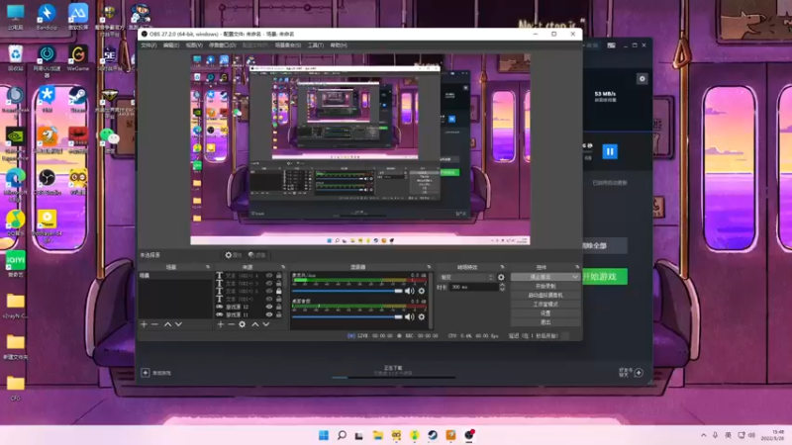The image size is (792, 445).
Task: Pop out the Scenes dock panel
Action: click(208, 267)
